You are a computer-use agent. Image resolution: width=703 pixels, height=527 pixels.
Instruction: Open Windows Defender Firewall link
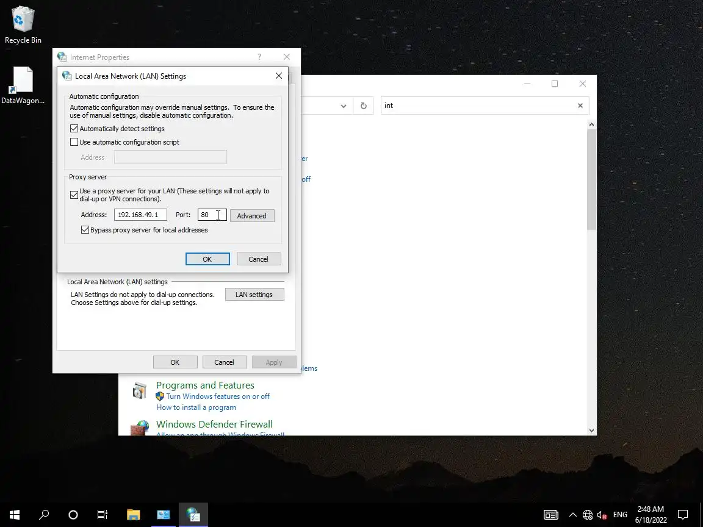click(x=214, y=425)
